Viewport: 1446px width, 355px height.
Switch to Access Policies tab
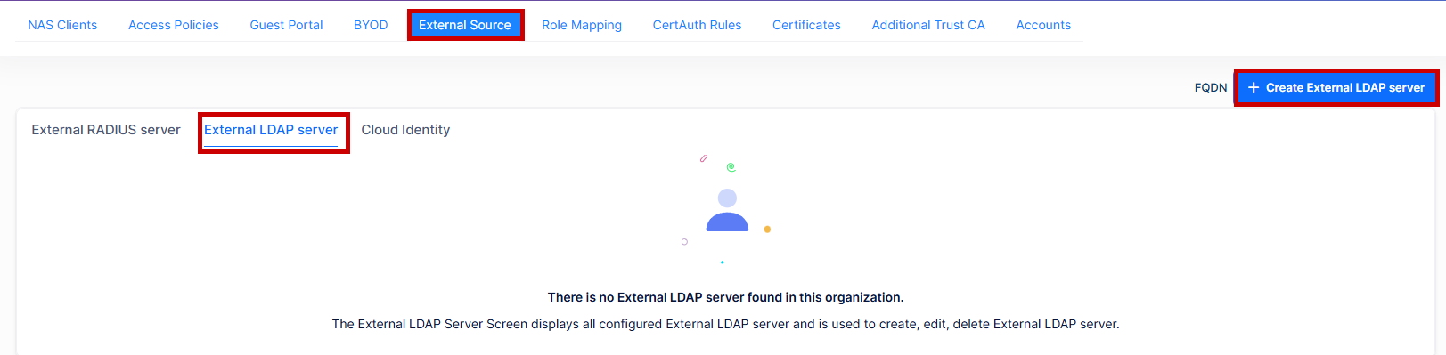[174, 25]
